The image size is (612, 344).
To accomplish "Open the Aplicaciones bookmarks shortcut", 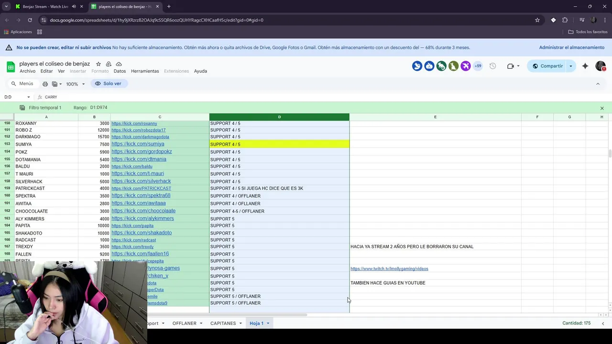I will tap(18, 32).
